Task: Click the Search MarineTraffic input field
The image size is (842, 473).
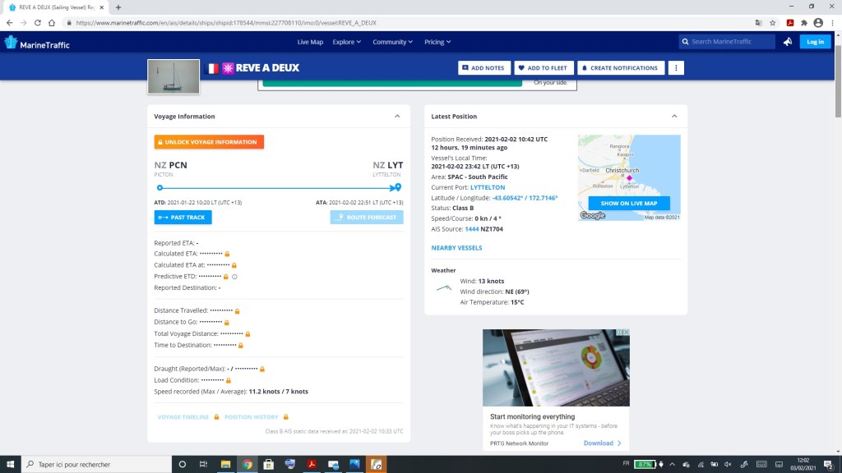Action: [x=732, y=42]
